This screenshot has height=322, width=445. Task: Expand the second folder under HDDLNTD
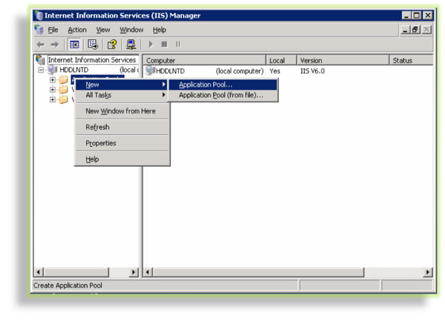tap(52, 90)
